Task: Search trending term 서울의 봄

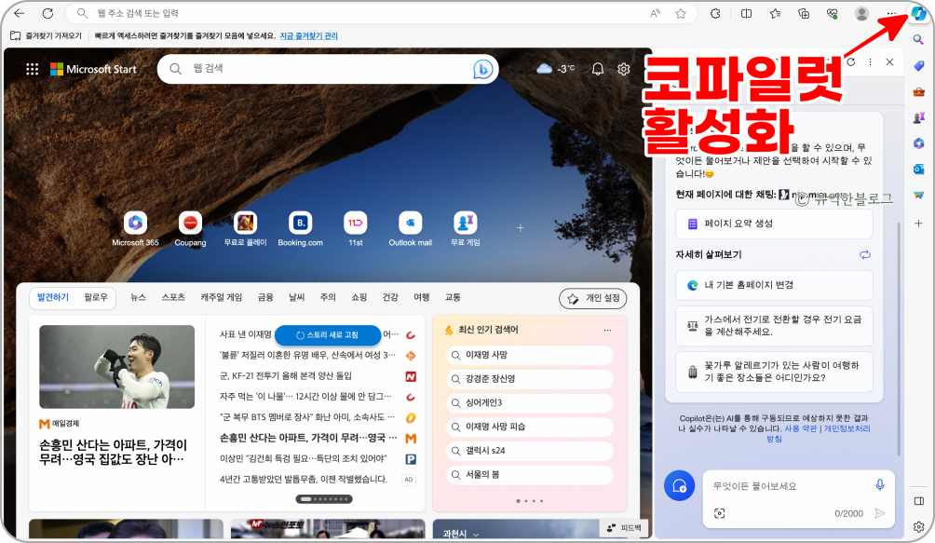Action: [530, 474]
